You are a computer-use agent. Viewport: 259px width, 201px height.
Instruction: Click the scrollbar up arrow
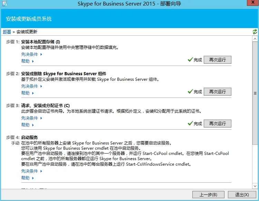coord(255,38)
